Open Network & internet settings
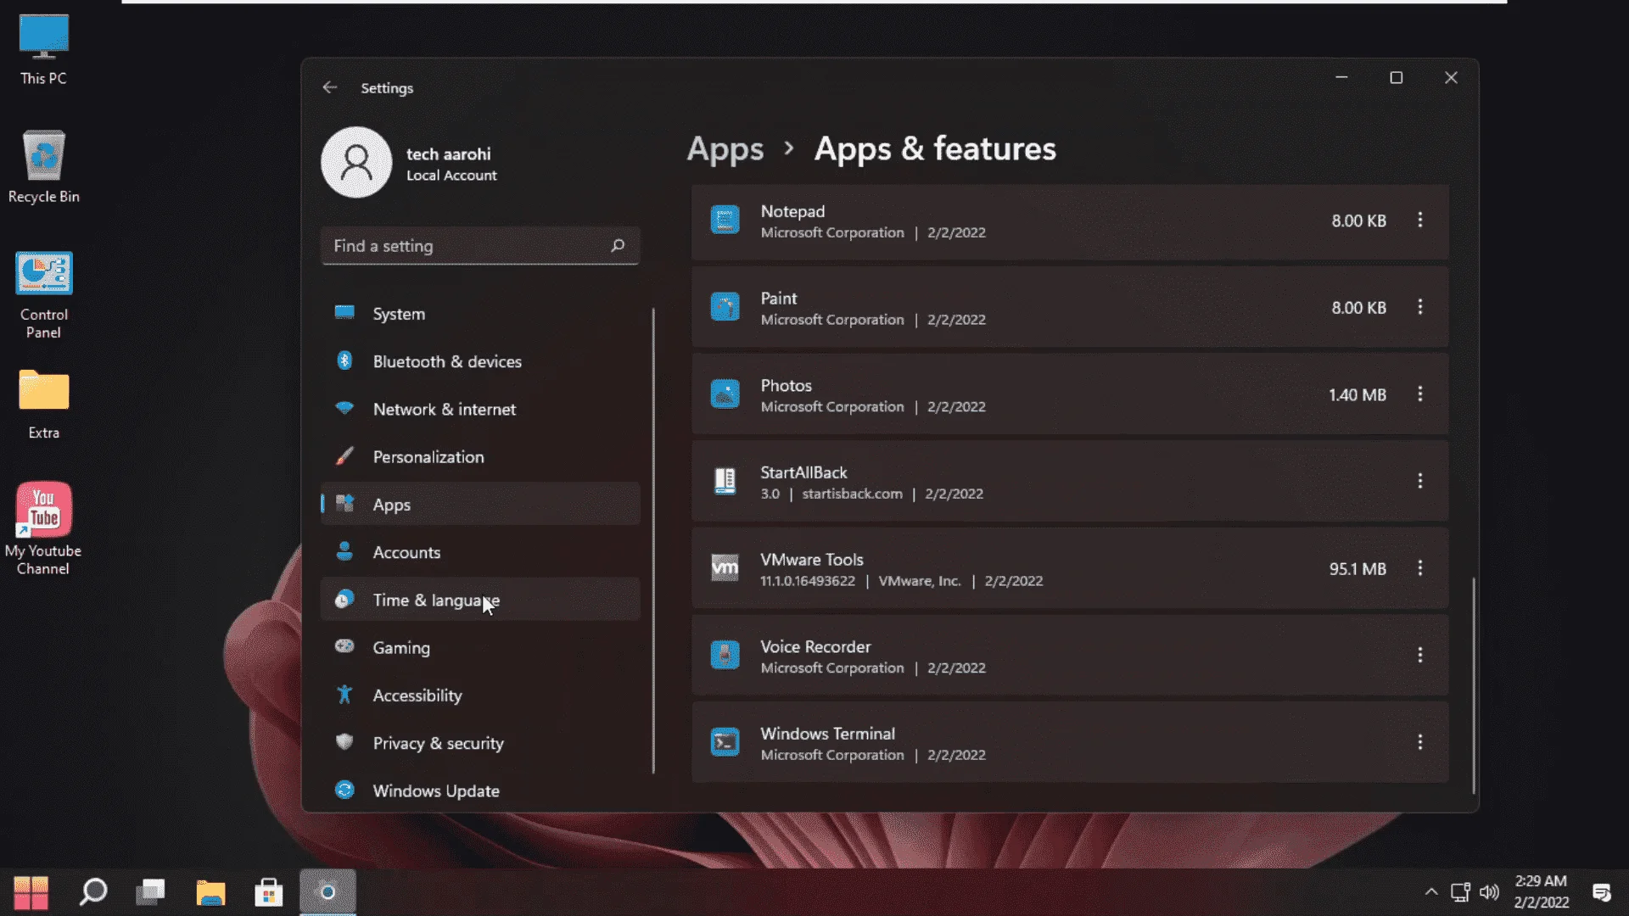The image size is (1629, 916). coord(480,409)
